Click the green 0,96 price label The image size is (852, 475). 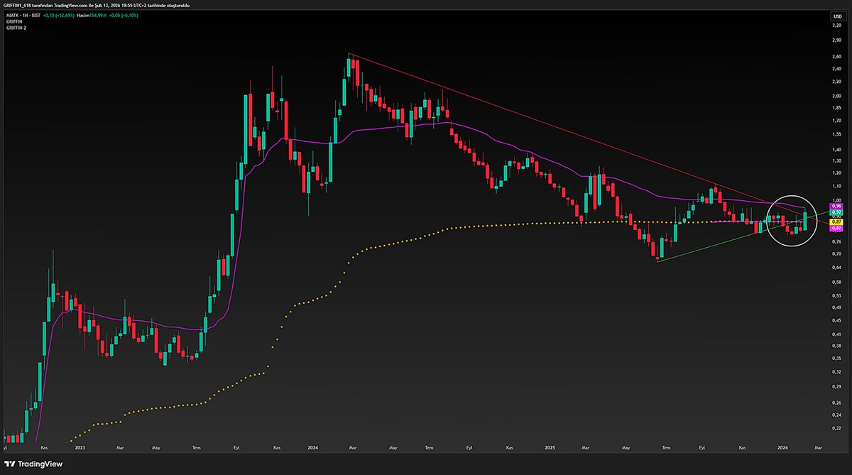(836, 205)
